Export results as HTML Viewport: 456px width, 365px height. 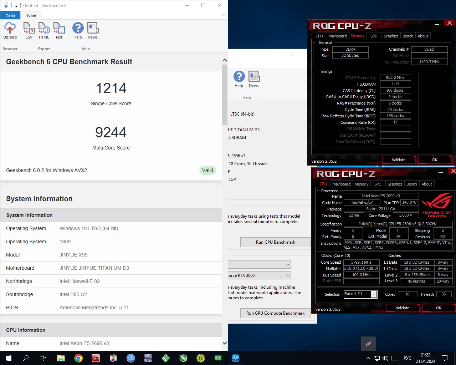(x=44, y=31)
